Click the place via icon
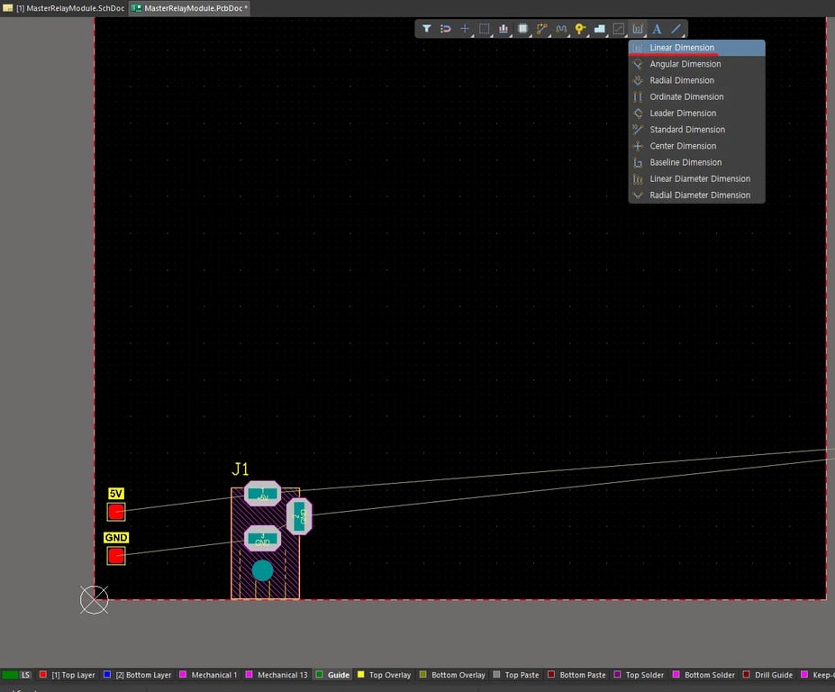This screenshot has height=692, width=835. pyautogui.click(x=580, y=29)
